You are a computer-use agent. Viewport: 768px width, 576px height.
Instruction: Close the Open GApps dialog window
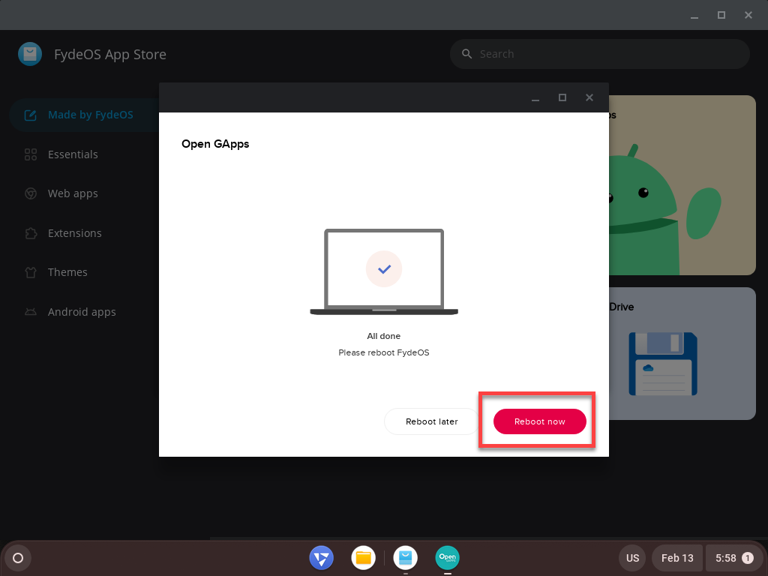pos(589,97)
